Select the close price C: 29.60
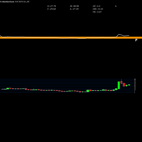The width and height of the screenshot is (142, 142). tap(51, 9)
